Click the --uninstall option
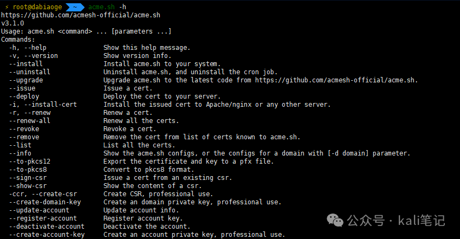460x239 pixels. [x=30, y=72]
